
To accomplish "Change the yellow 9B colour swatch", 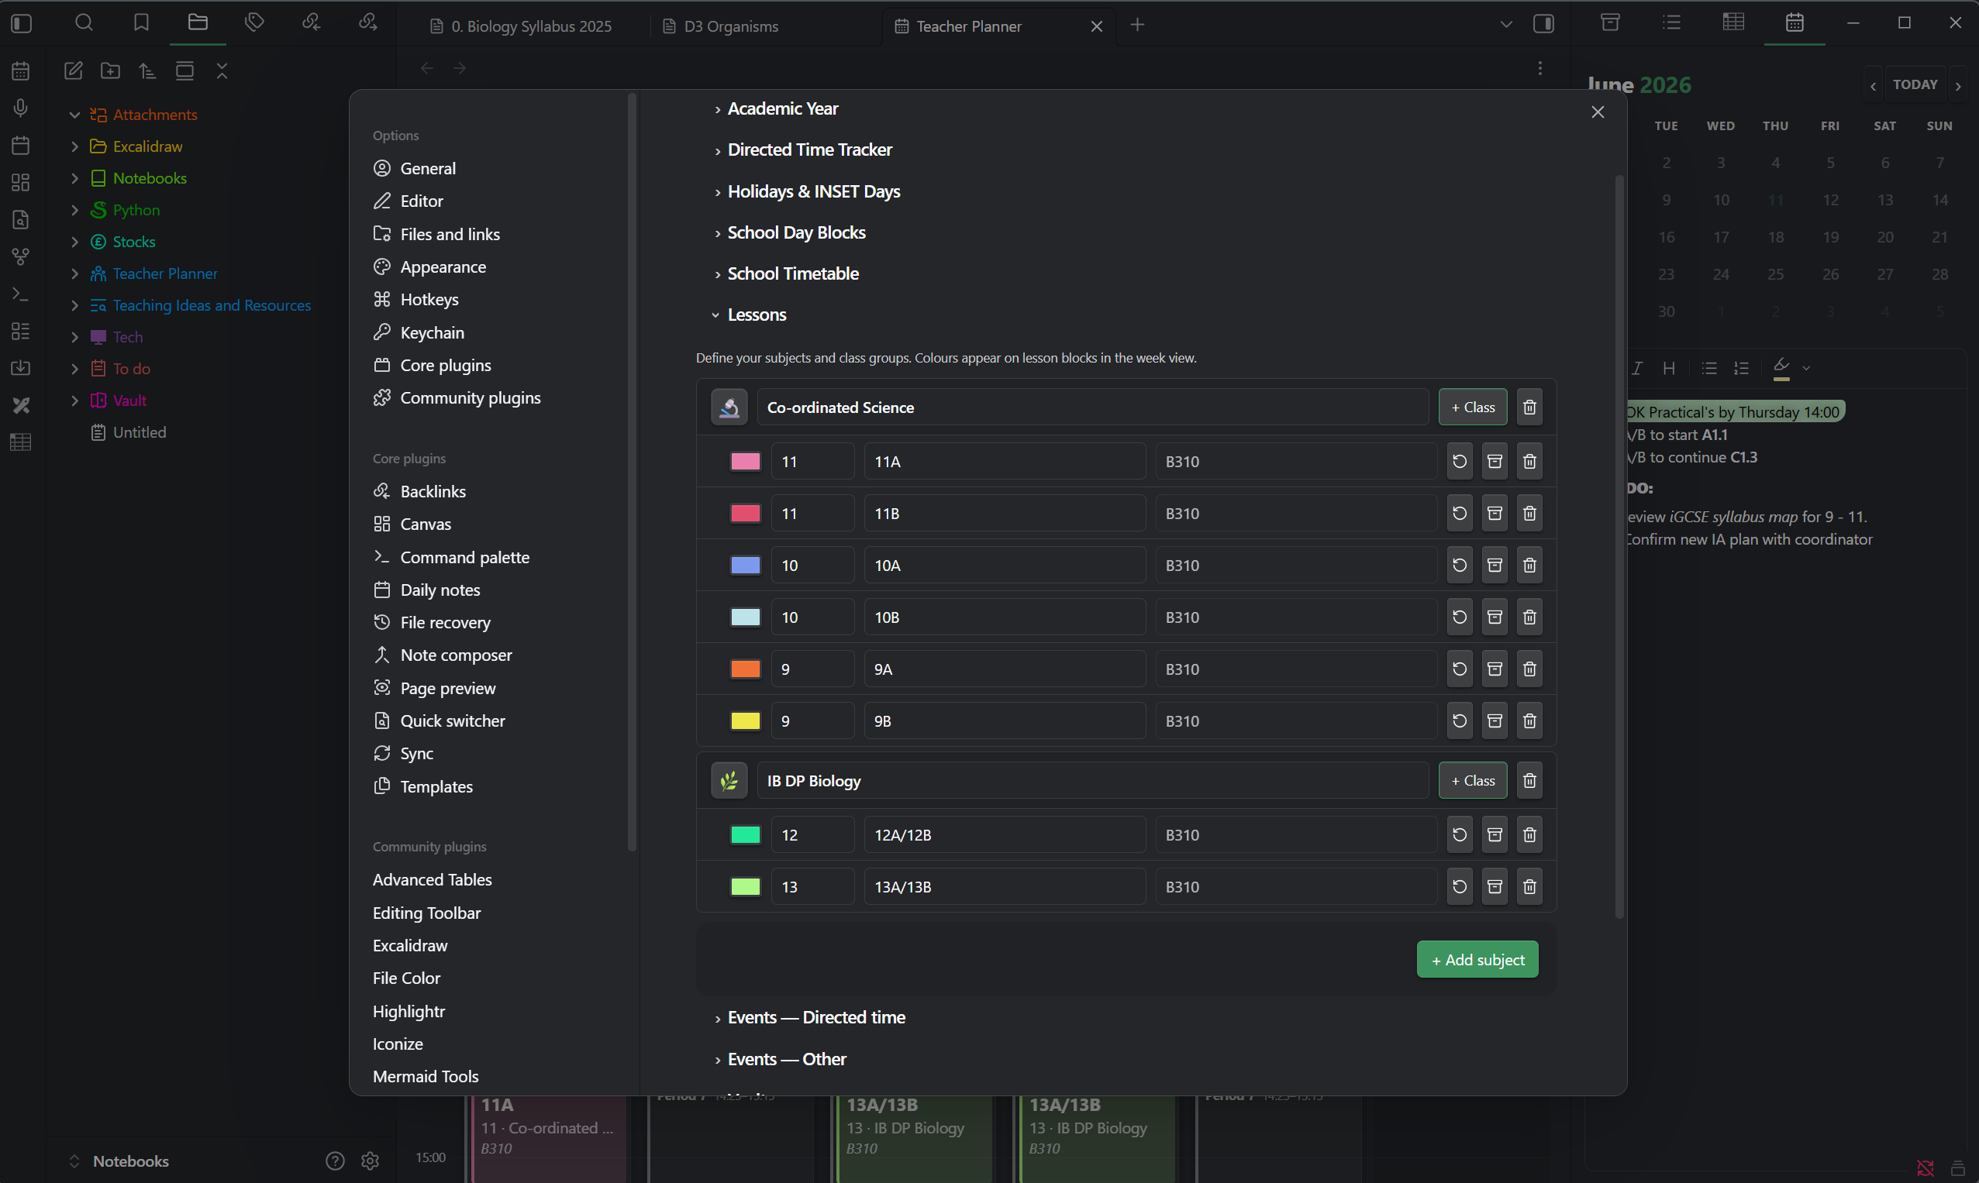I will pyautogui.click(x=745, y=720).
